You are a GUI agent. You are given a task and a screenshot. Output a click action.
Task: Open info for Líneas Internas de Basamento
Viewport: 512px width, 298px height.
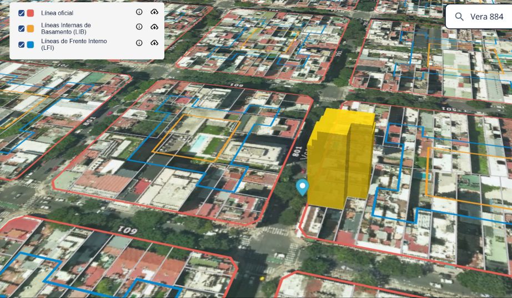pos(139,27)
